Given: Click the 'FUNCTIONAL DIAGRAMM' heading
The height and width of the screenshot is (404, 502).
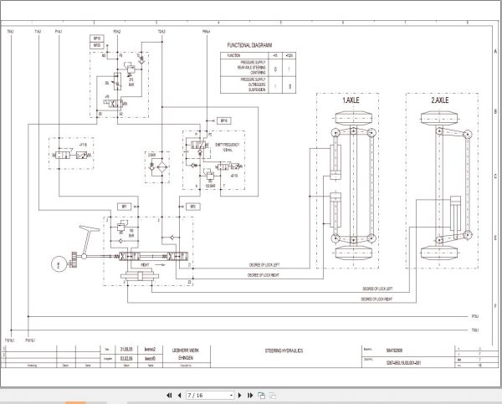Looking at the screenshot, I should 249,45.
